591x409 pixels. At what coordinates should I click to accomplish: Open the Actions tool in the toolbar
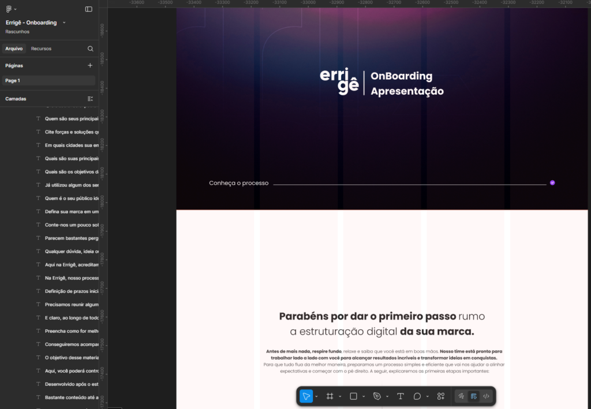tap(440, 396)
